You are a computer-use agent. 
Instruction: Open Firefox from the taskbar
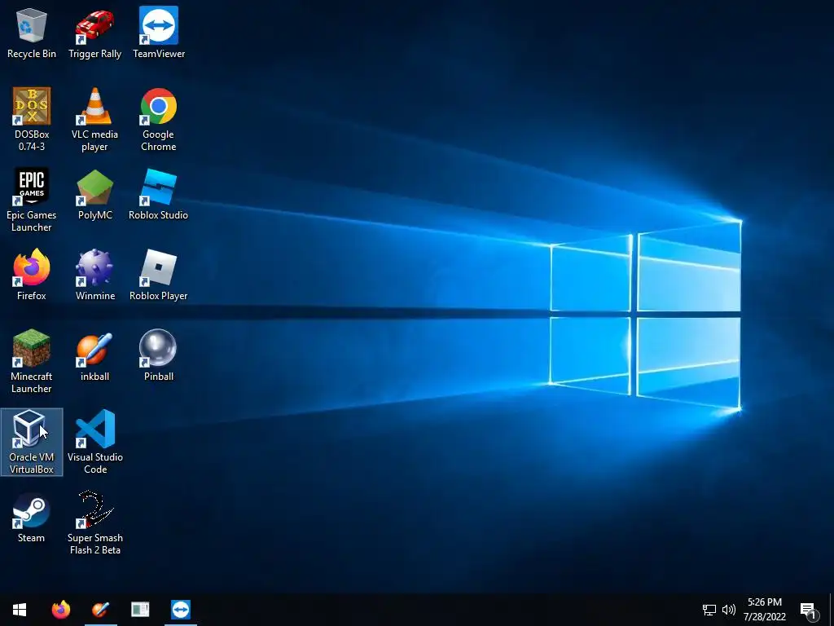pyautogui.click(x=60, y=610)
